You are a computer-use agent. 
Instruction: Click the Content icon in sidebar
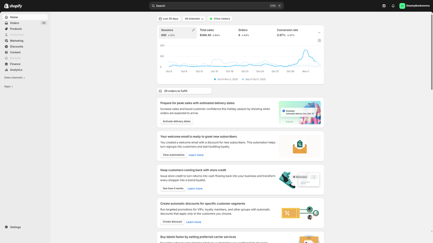tap(6, 52)
